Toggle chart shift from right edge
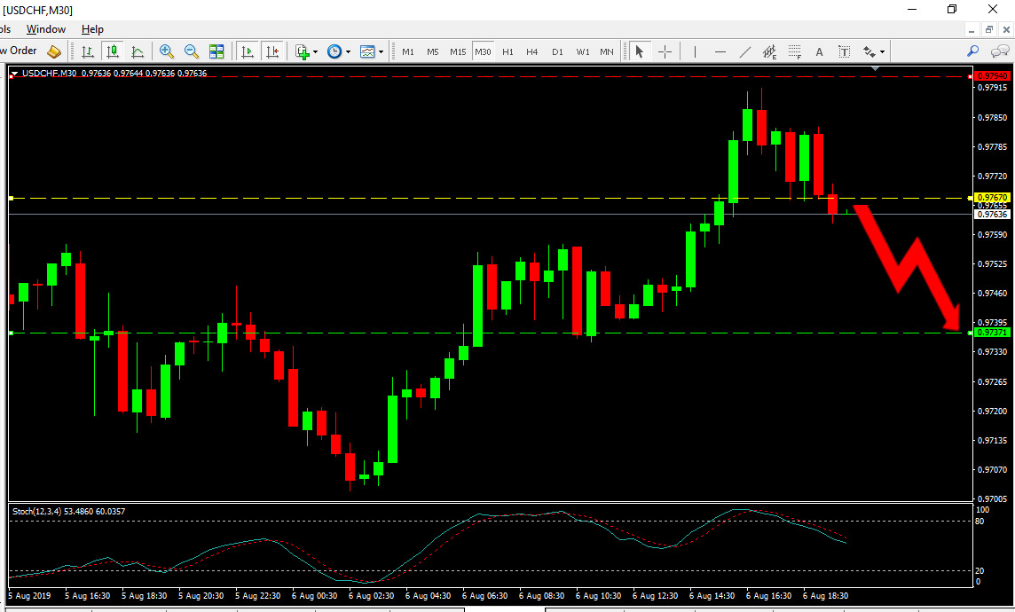Viewport: 1015px width, 612px height. 272,51
